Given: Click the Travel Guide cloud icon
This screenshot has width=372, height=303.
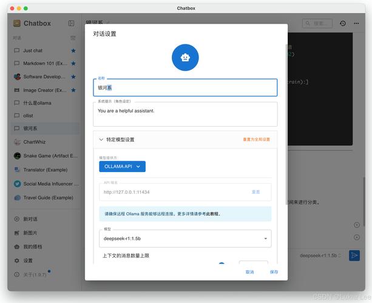Looking at the screenshot, I should (17, 198).
